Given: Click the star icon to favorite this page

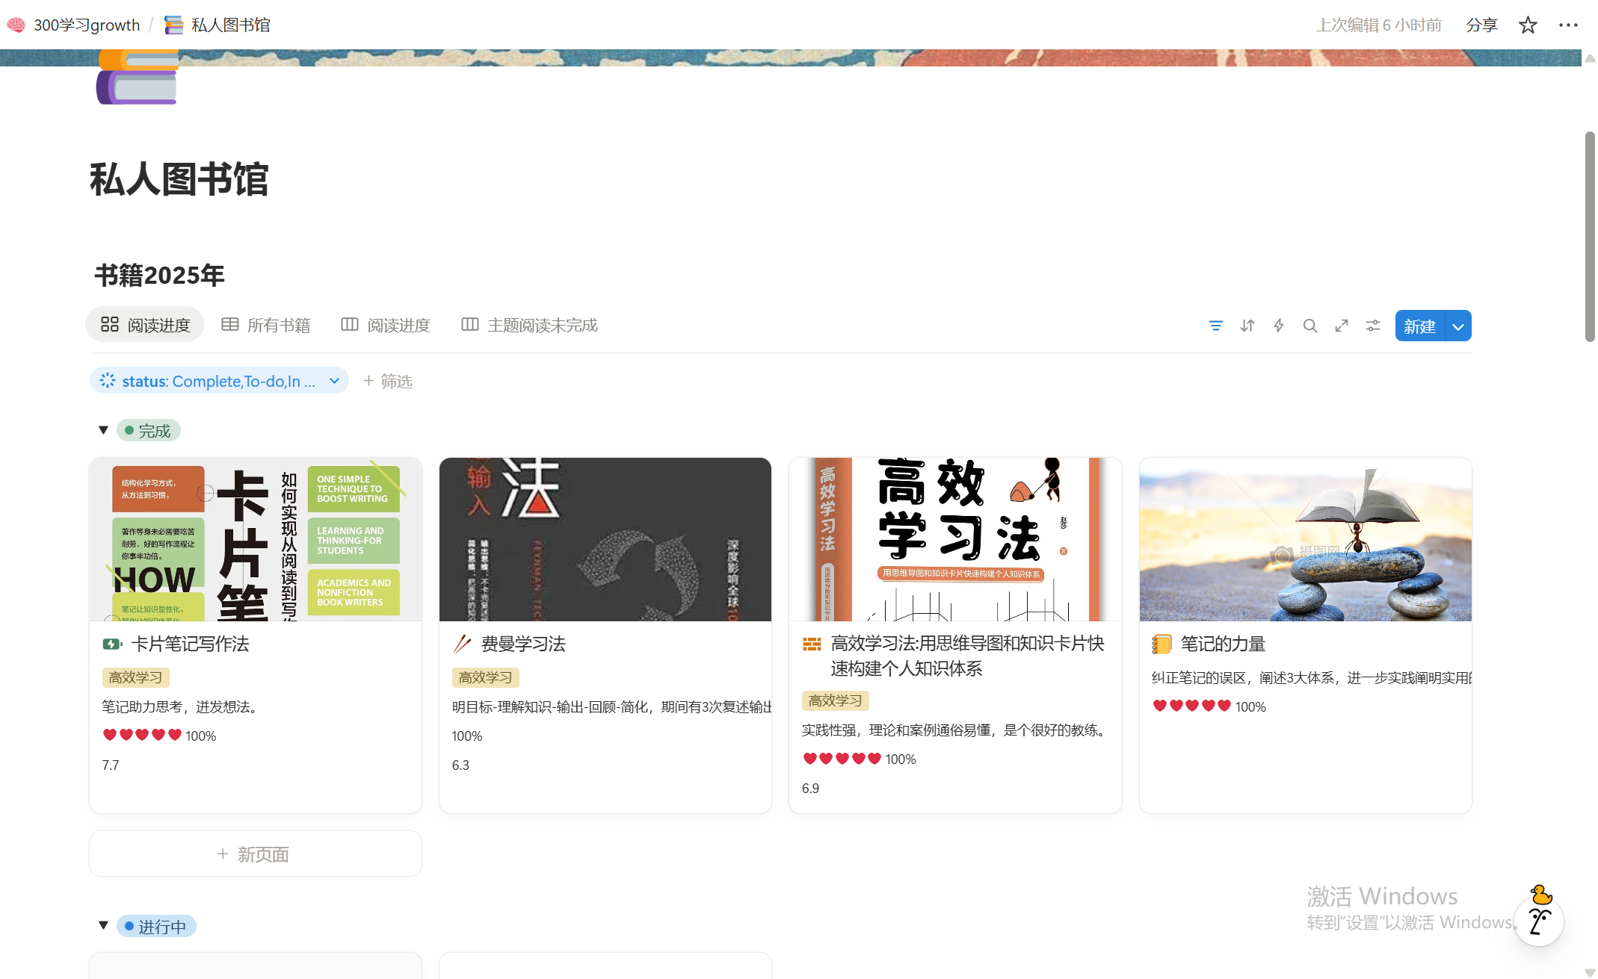Looking at the screenshot, I should (1527, 25).
